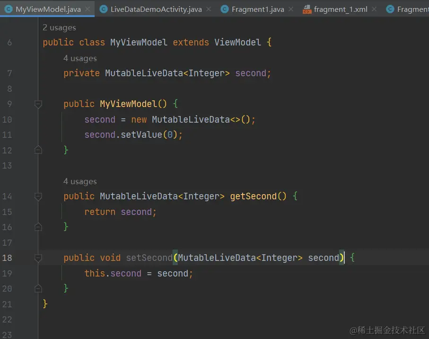The image size is (429, 339).
Task: Click line number 6 in the gutter
Action: tap(9, 43)
